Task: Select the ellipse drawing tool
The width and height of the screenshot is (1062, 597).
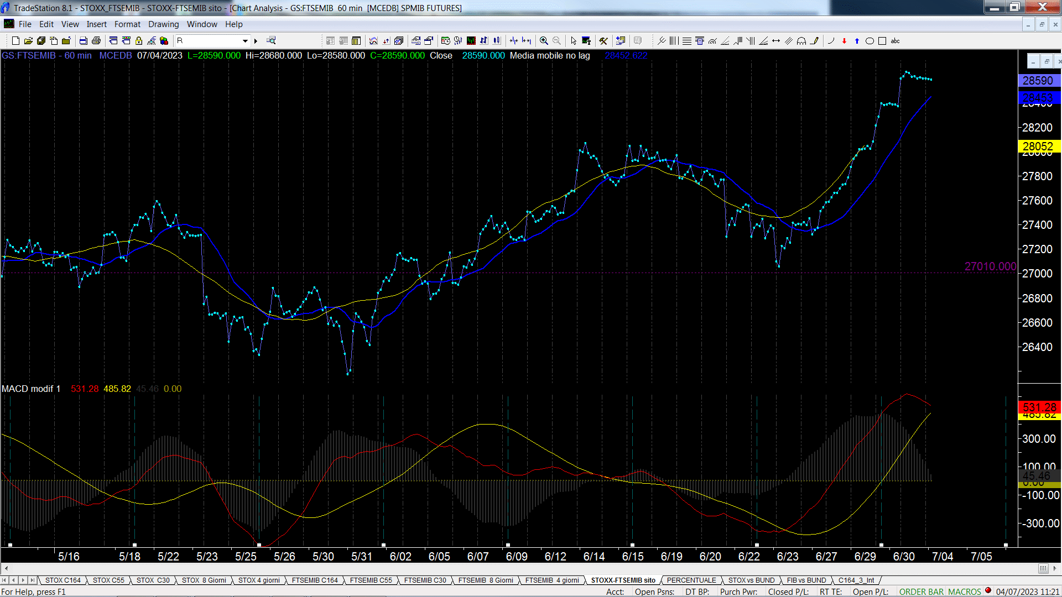Action: click(x=870, y=41)
